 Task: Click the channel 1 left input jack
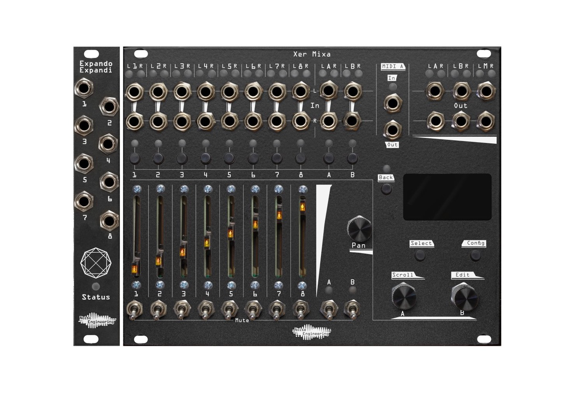(135, 93)
